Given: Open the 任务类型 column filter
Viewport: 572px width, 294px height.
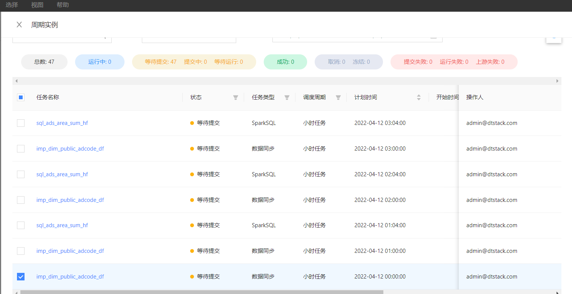Looking at the screenshot, I should [x=287, y=97].
